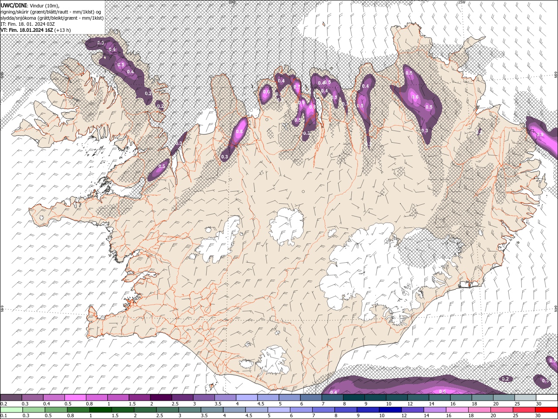Click the darkest purple snow-scale swatch at 2
This screenshot has height=419, width=558.
point(160,398)
